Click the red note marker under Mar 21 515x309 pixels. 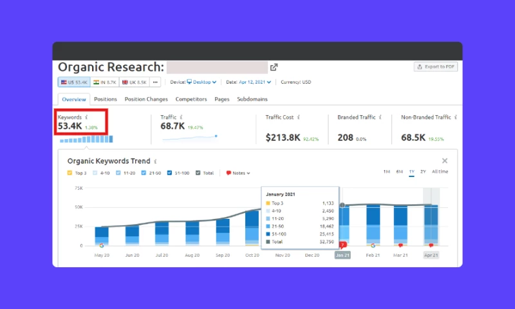401,245
